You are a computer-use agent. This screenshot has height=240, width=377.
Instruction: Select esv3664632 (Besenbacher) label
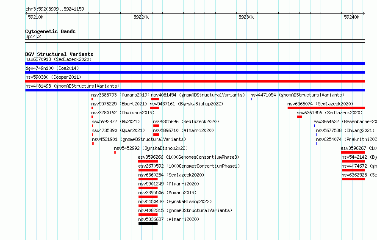345,121
